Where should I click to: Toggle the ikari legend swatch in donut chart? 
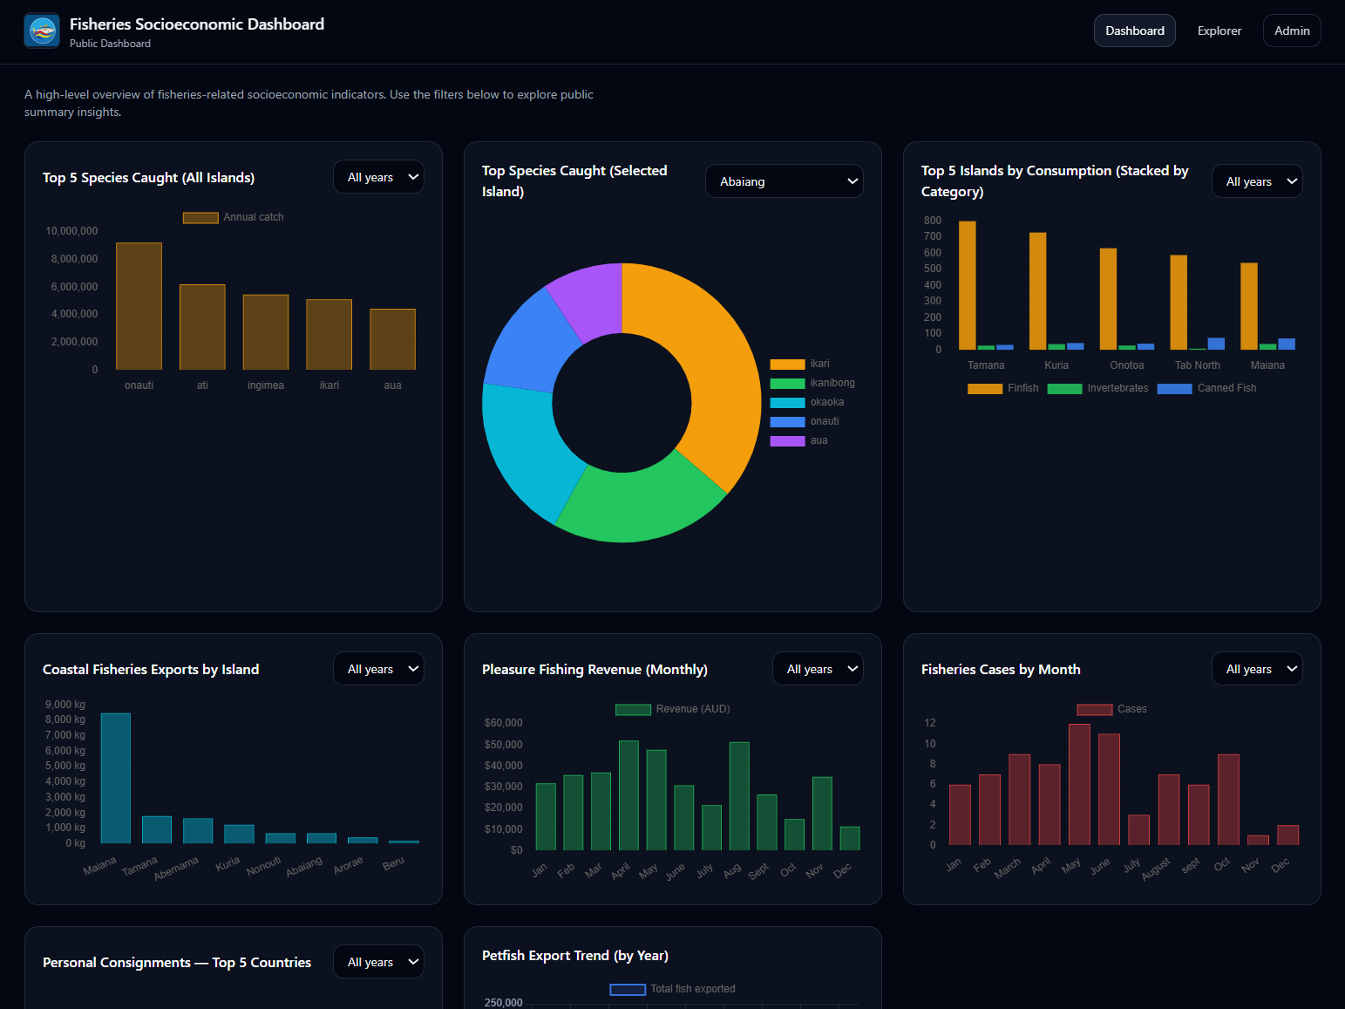tap(787, 365)
